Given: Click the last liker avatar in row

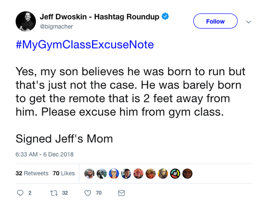Looking at the screenshot, I should [x=187, y=174].
